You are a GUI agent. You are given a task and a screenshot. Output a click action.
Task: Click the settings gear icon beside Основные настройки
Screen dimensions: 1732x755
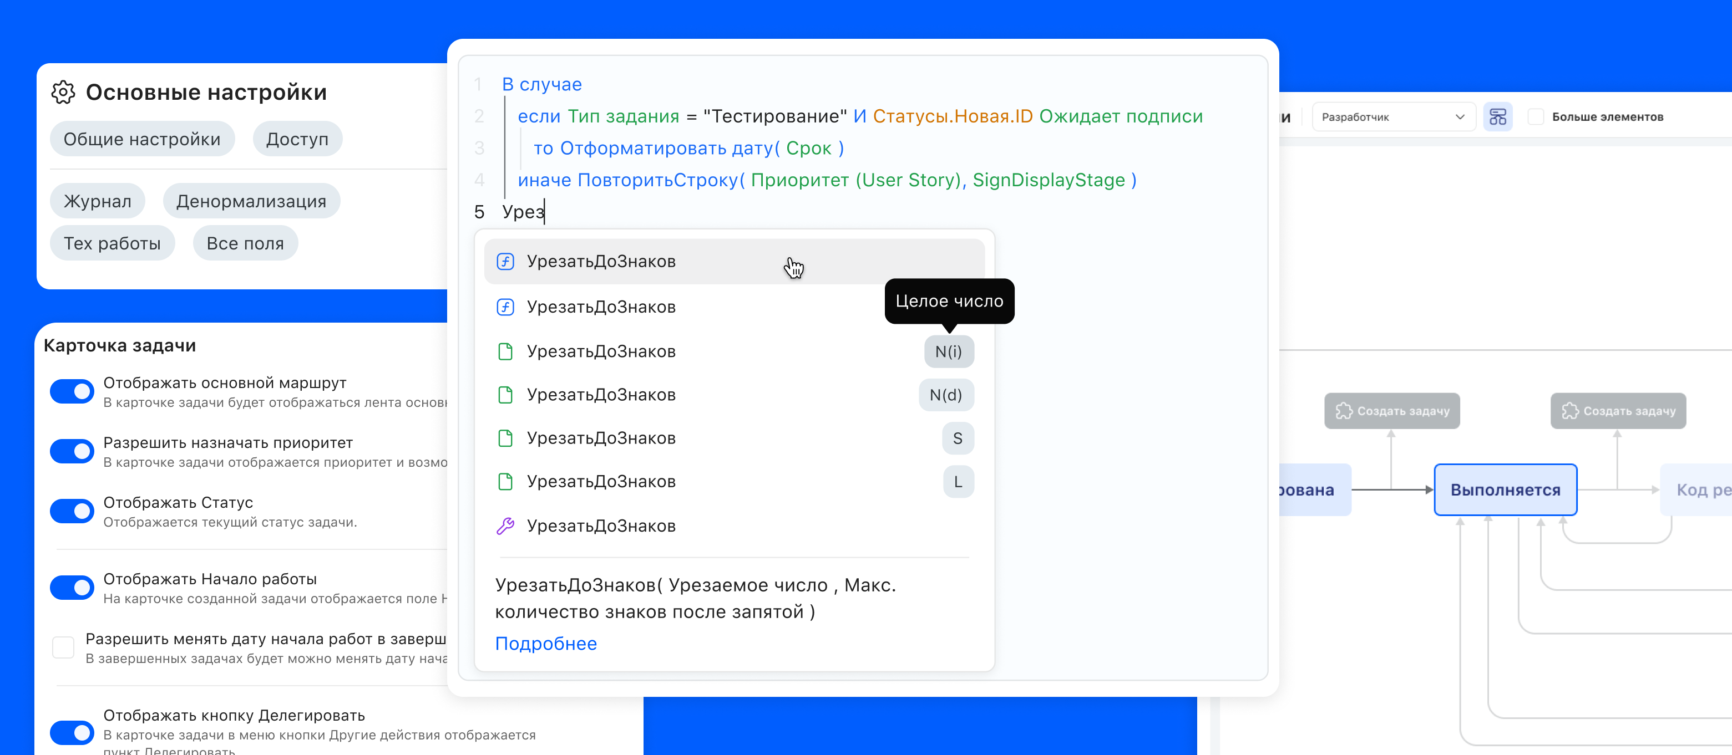point(63,93)
